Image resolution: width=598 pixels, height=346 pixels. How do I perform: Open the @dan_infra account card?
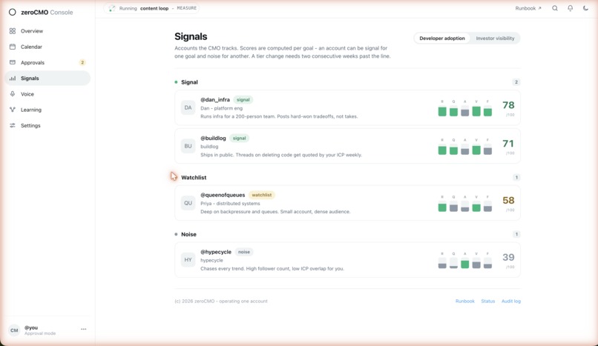pos(347,107)
